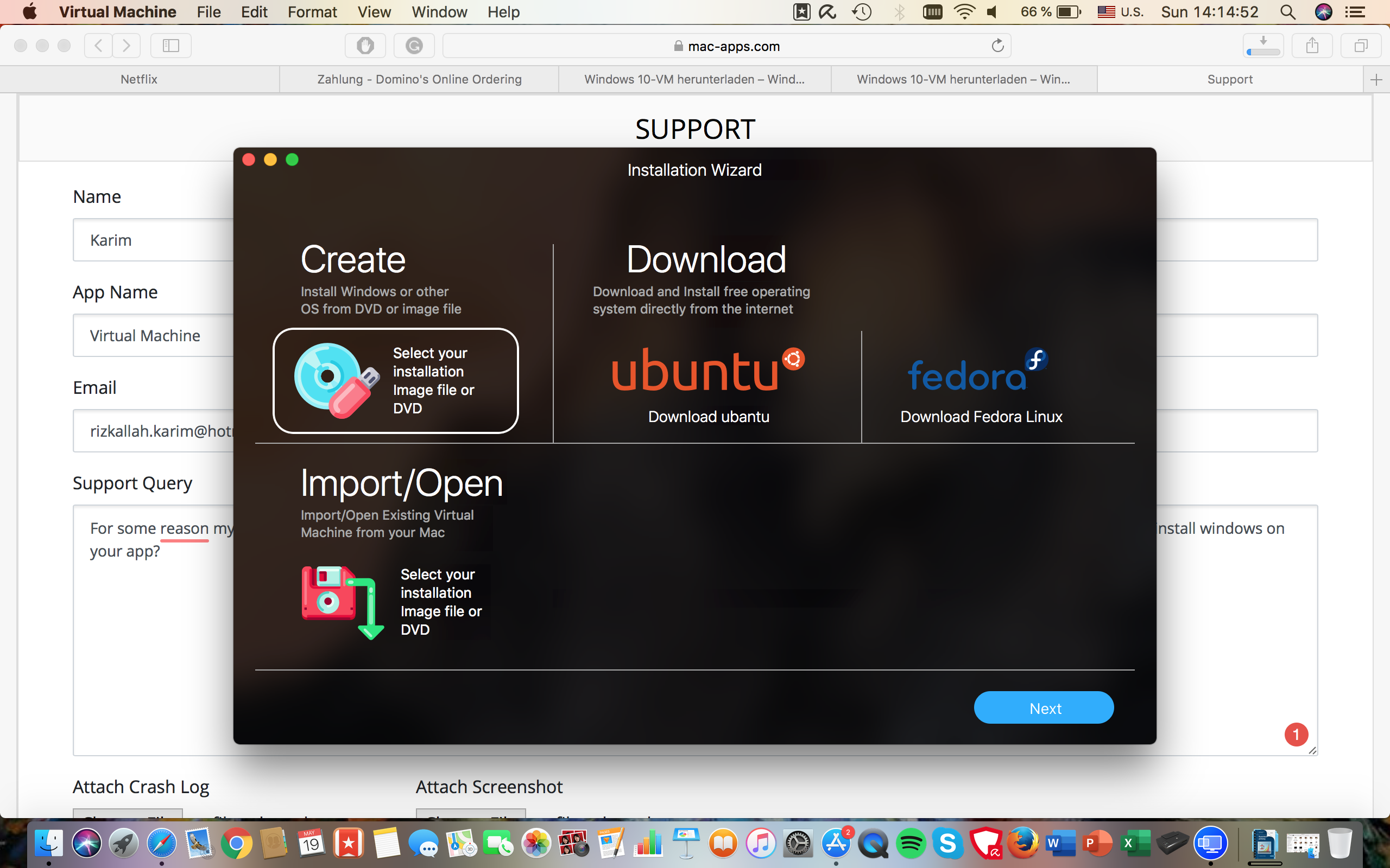
Task: Open Calendar from the Dock
Action: click(x=311, y=844)
